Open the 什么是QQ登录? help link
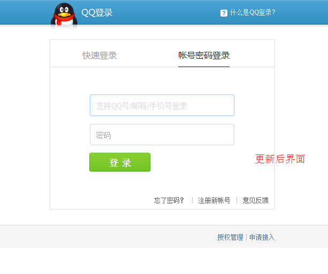Viewport: 328px width, 274px height. tap(252, 12)
